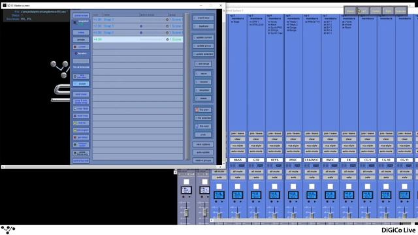Viewport: 418px width, 235px height.
Task: Click the blue dot in snapshot row 2.00
Action: (x=141, y=26)
